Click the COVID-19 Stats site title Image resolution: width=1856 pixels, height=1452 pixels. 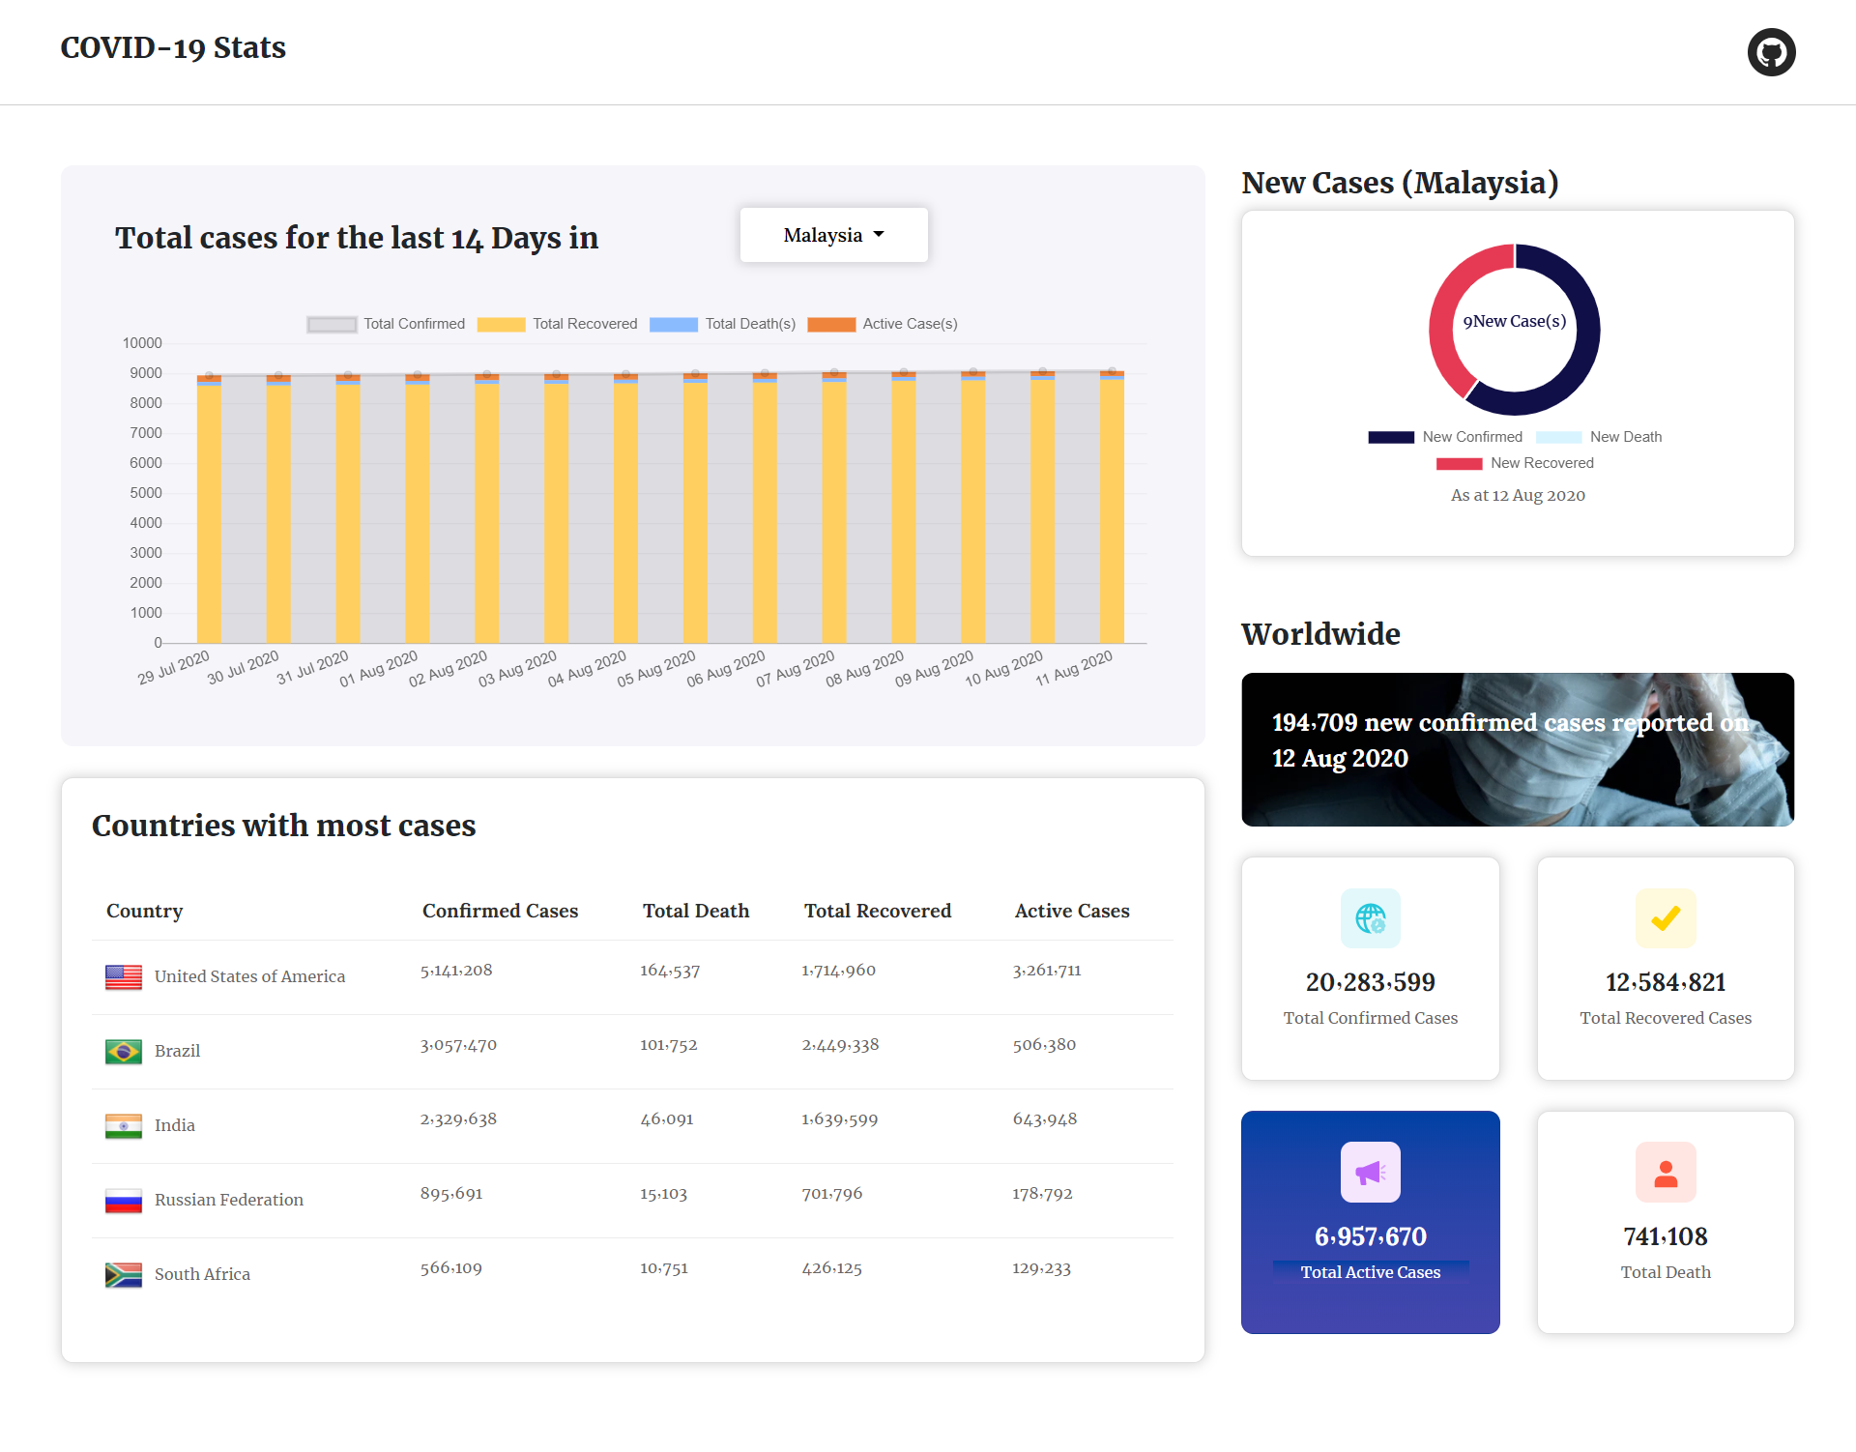tap(173, 47)
